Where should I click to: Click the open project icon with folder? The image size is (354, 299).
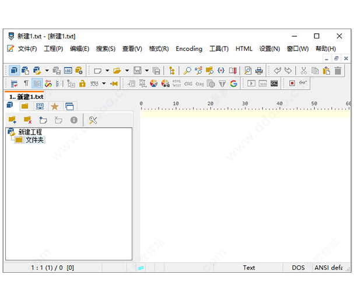(x=37, y=71)
